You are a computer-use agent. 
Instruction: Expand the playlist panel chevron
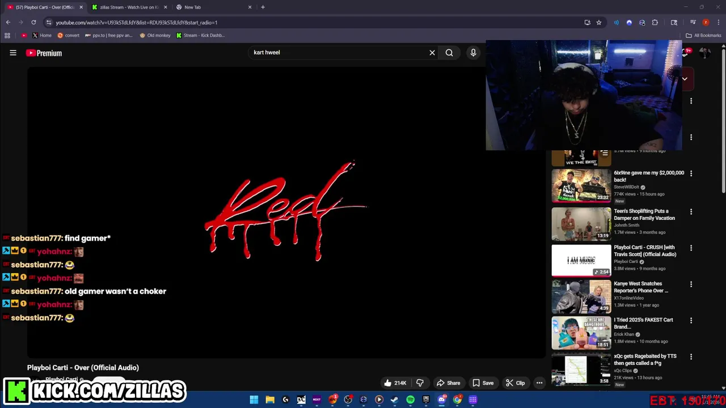click(x=685, y=79)
